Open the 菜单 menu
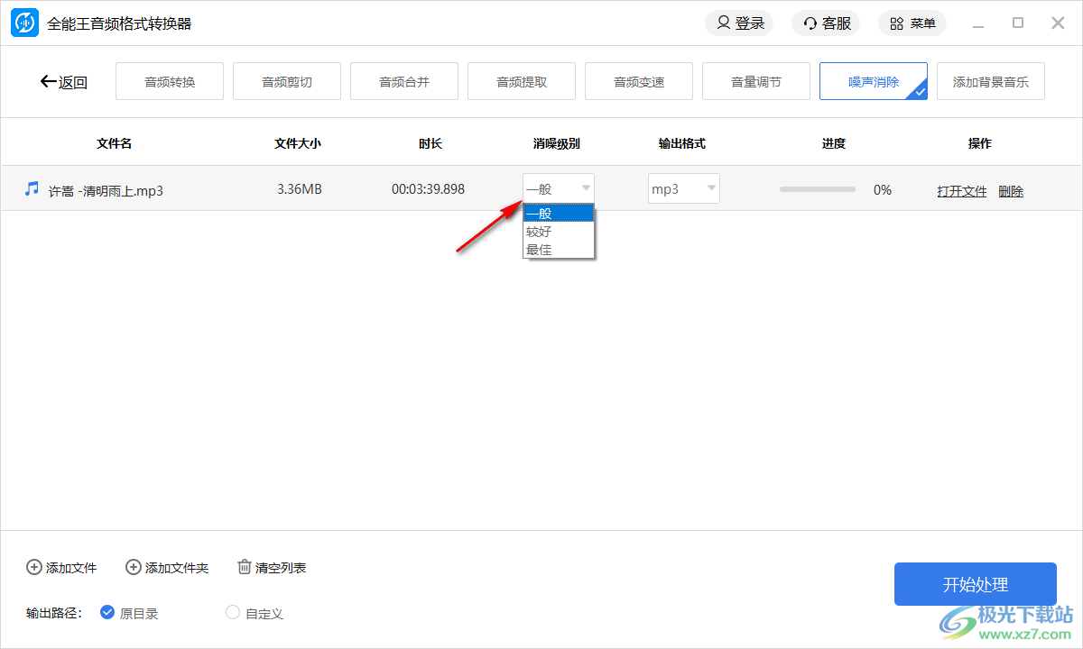The width and height of the screenshot is (1083, 649). pyautogui.click(x=912, y=23)
